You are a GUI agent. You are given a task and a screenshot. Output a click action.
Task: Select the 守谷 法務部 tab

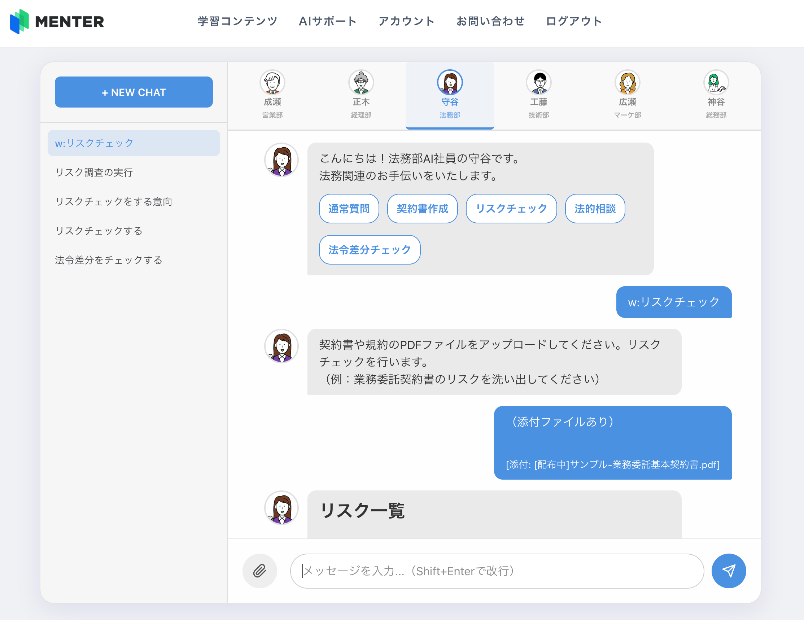450,95
